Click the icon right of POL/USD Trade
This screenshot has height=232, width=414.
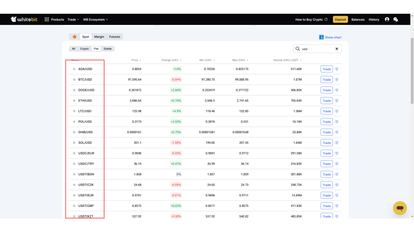click(x=337, y=122)
